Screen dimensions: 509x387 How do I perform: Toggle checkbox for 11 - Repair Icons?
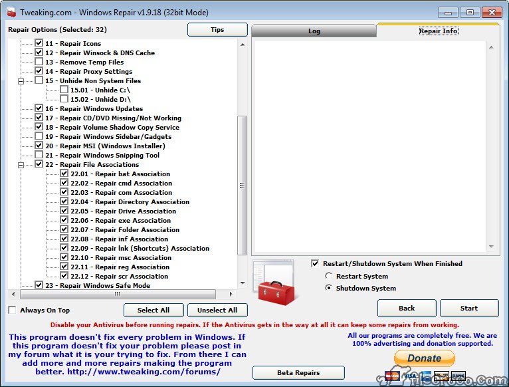coord(39,43)
